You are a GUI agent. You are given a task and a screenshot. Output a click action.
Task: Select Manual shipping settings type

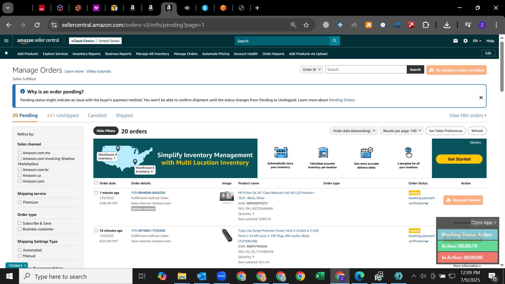click(20, 256)
